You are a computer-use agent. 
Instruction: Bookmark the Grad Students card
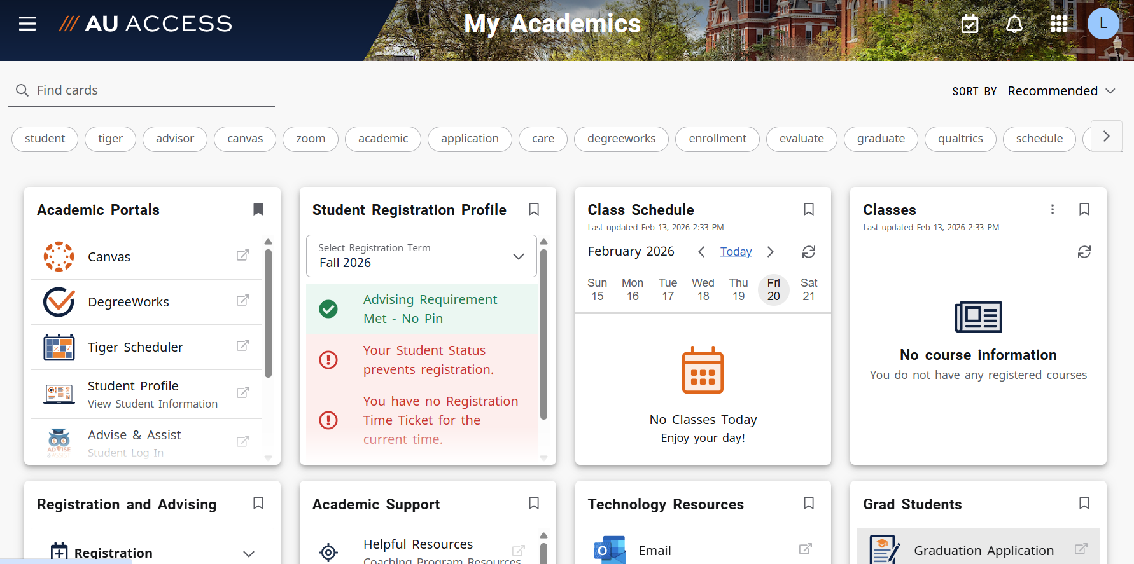point(1084,503)
